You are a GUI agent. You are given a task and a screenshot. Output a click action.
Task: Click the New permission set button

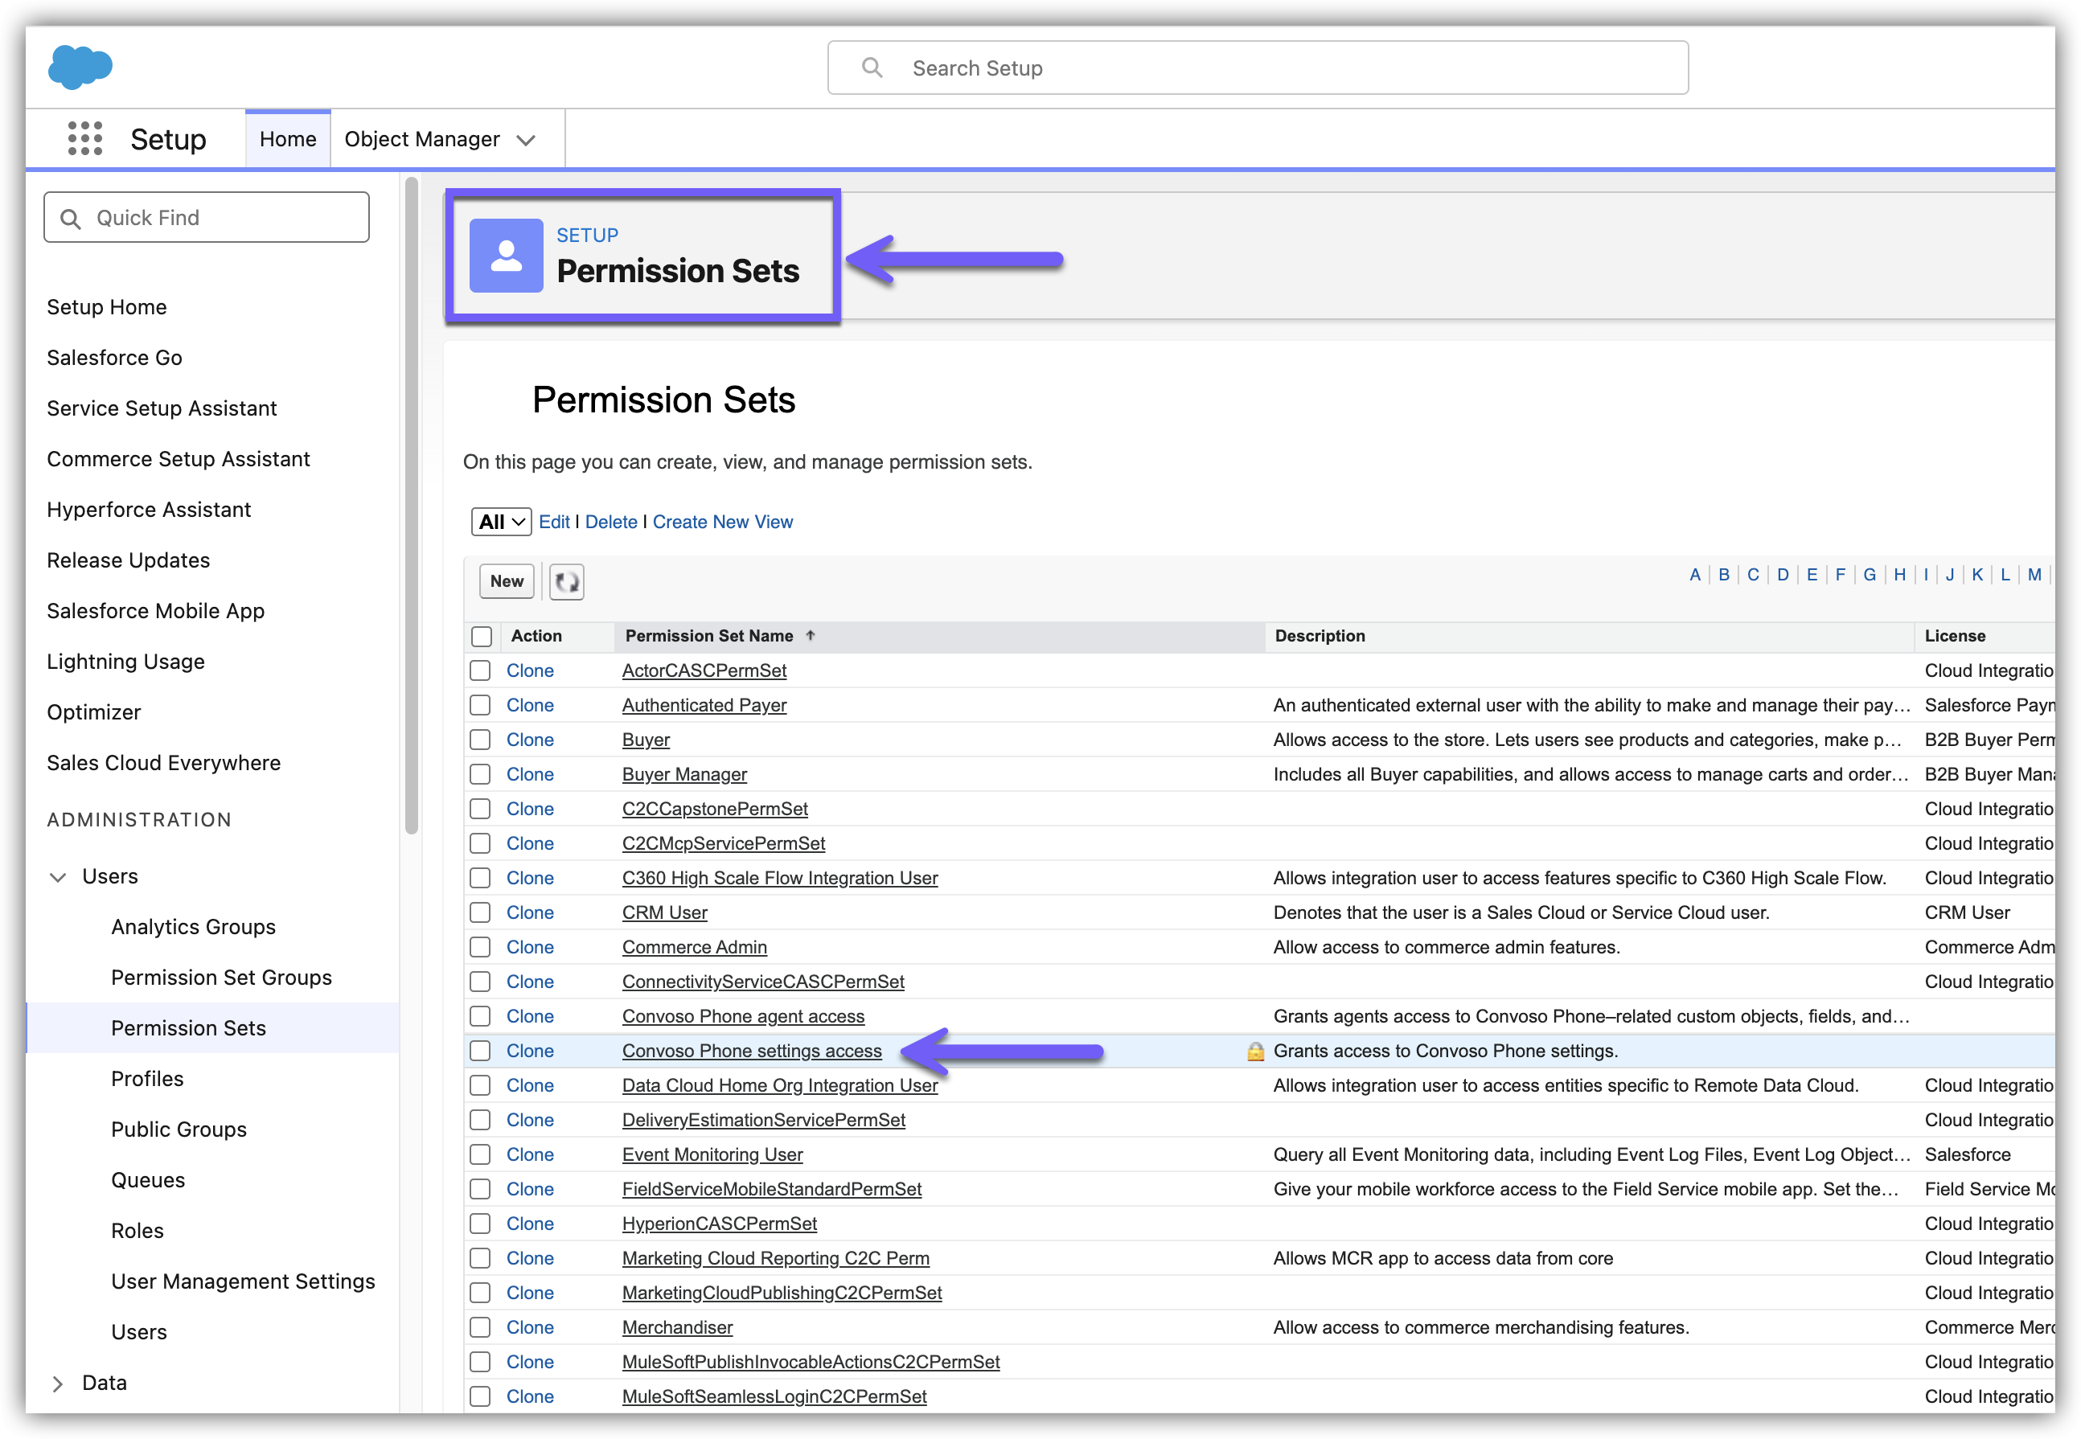pyautogui.click(x=507, y=581)
